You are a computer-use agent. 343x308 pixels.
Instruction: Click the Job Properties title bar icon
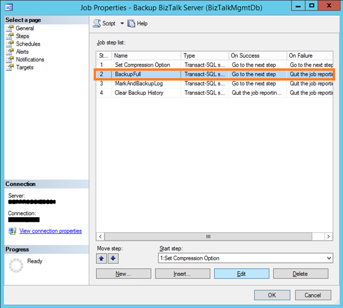tap(9, 8)
